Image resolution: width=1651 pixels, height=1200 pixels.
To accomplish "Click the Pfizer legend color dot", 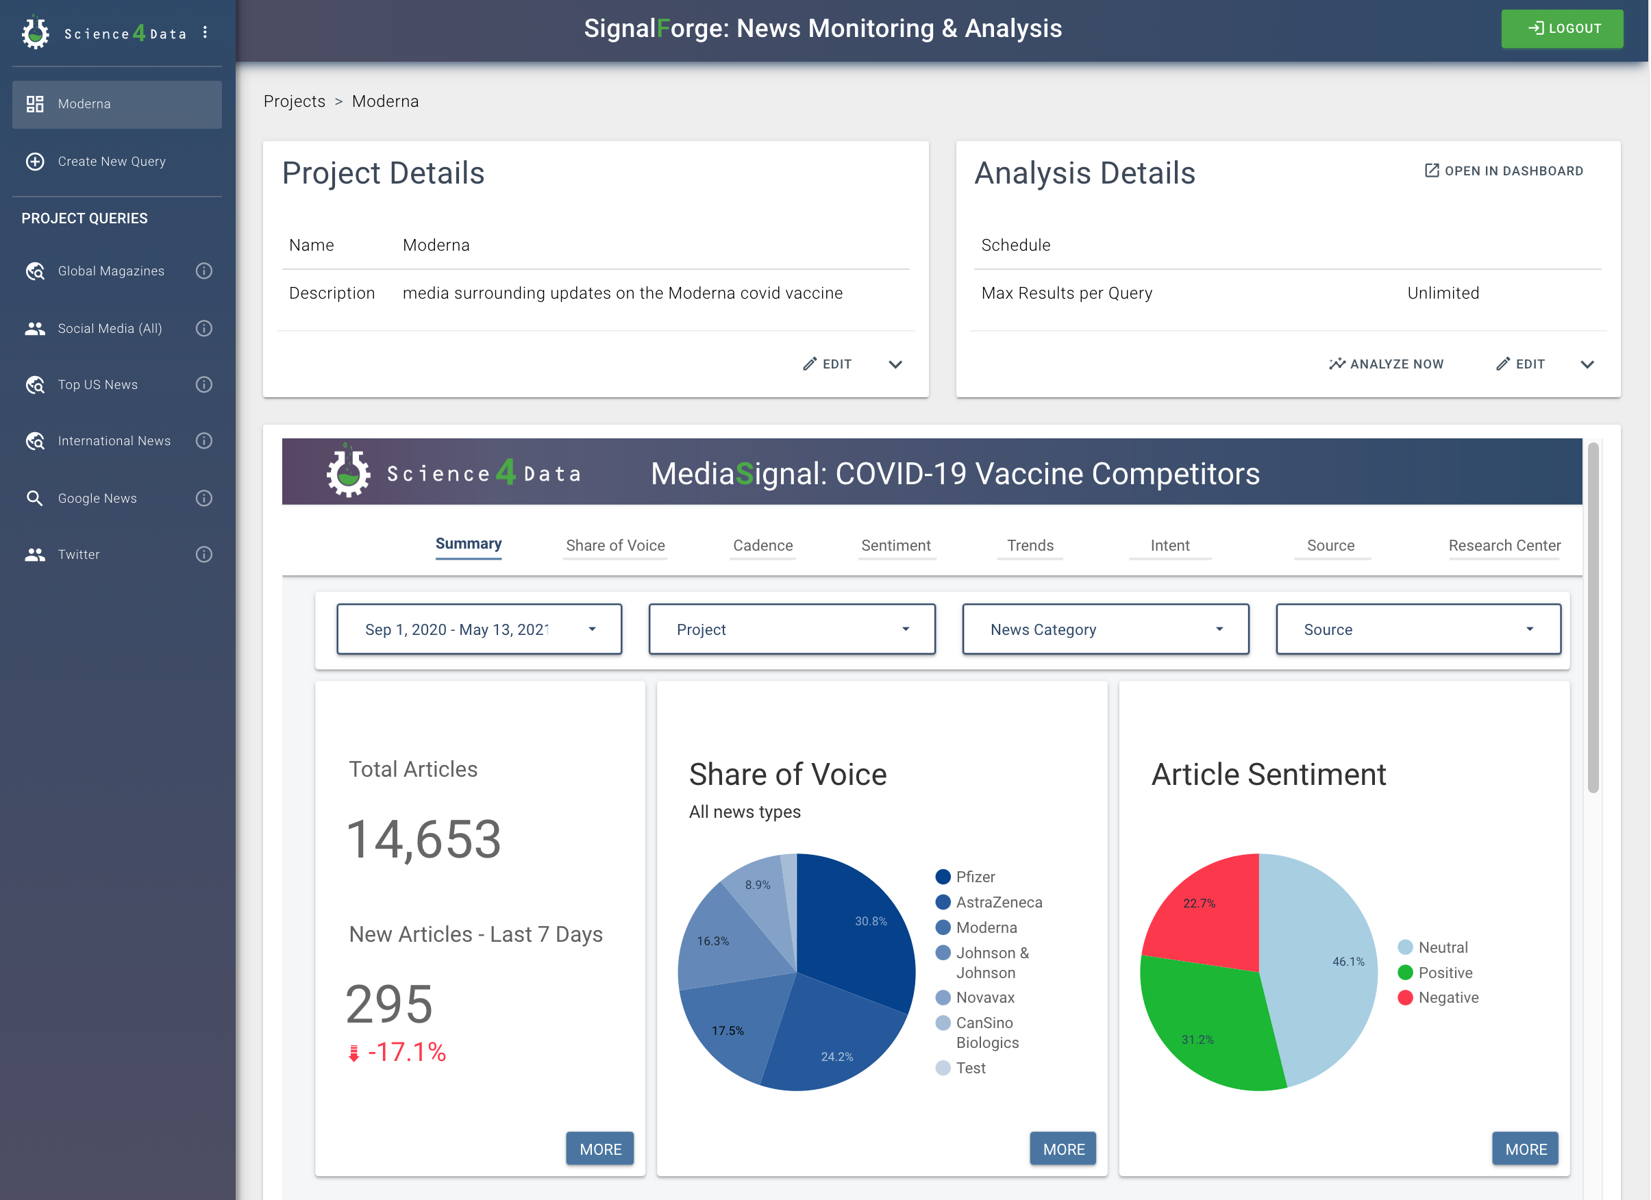I will pos(943,877).
